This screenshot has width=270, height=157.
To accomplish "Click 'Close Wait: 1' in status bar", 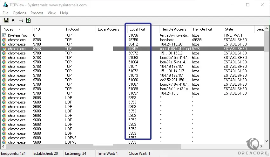I will pos(139,153).
